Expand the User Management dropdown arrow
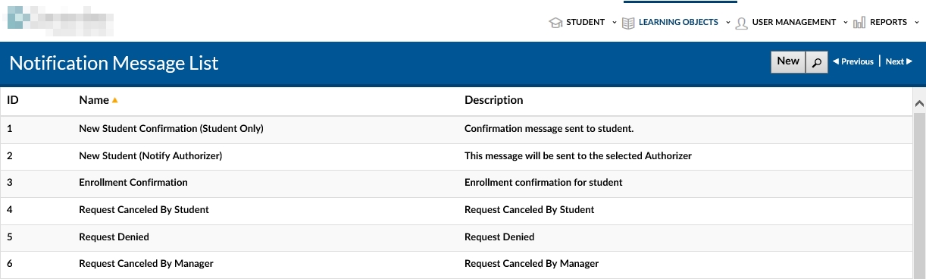Image resolution: width=926 pixels, height=279 pixels. click(846, 23)
